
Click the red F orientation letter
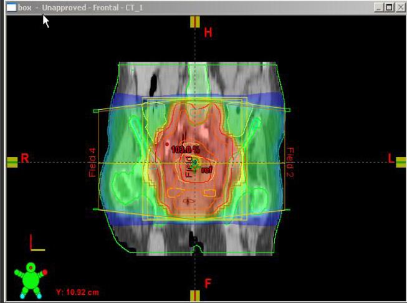tap(208, 284)
